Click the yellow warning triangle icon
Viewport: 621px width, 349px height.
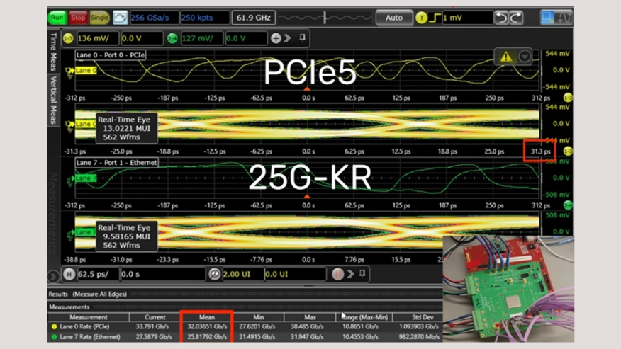506,57
